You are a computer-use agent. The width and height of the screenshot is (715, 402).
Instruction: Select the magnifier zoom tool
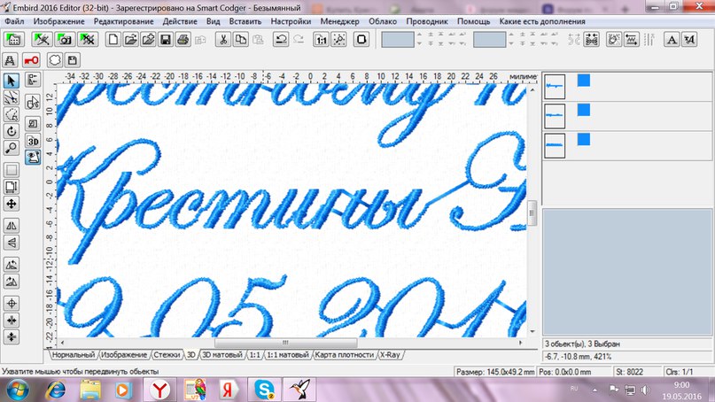(x=12, y=147)
